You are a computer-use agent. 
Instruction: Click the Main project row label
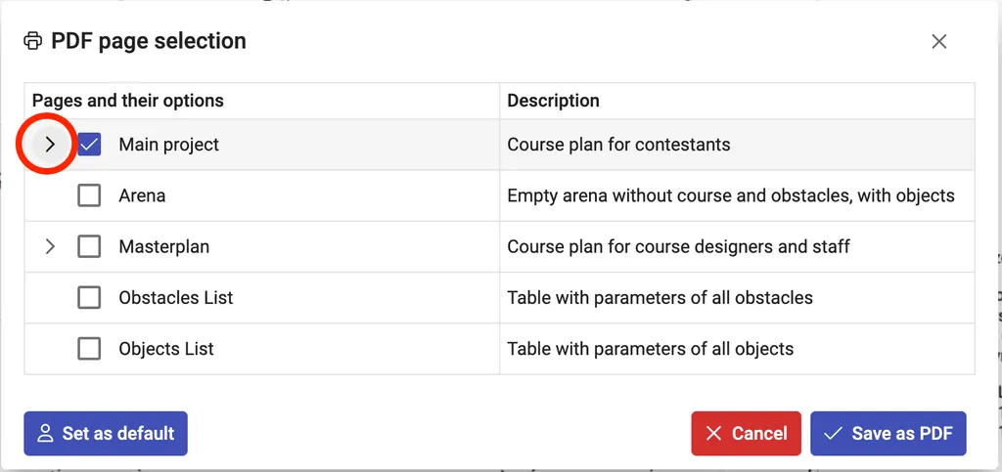pos(168,145)
